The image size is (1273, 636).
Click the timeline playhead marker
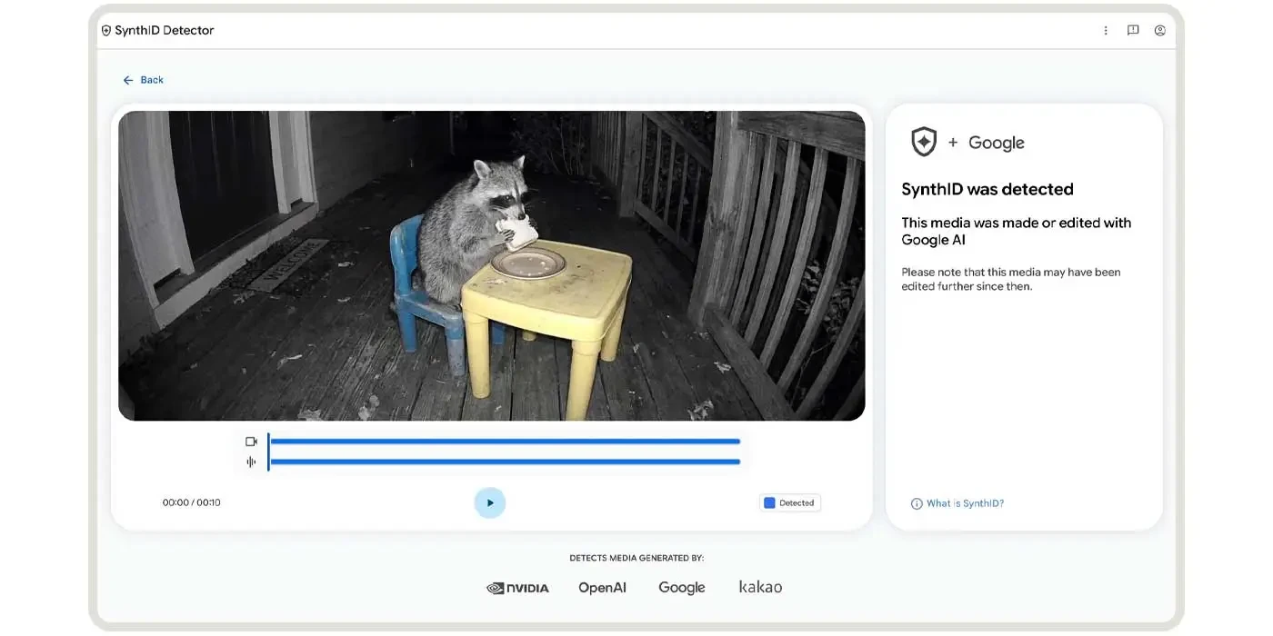(x=268, y=452)
